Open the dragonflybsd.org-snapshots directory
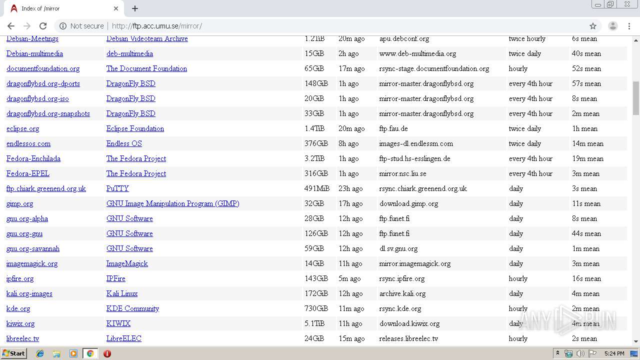Image resolution: width=640 pixels, height=360 pixels. tap(48, 113)
